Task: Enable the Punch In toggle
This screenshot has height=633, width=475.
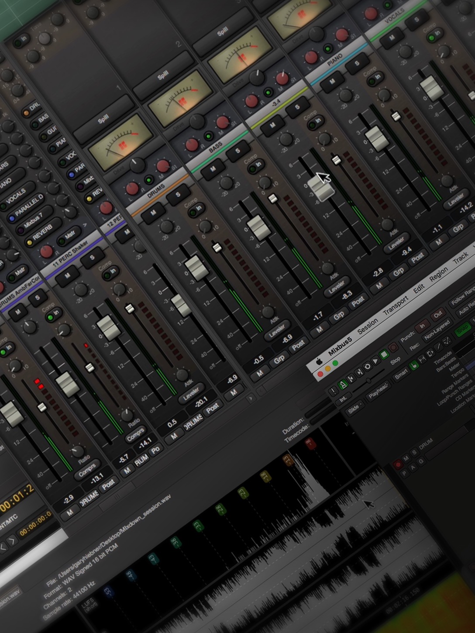Action: pyautogui.click(x=422, y=325)
